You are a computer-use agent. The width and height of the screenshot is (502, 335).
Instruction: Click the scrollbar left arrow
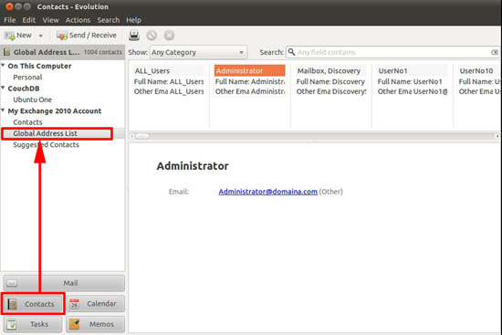[131, 136]
